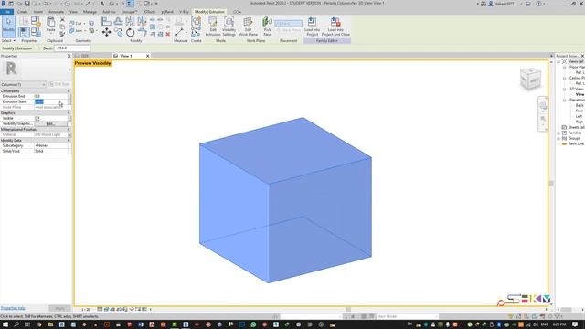Click the Cut geometry tool
The height and width of the screenshot is (329, 585).
click(x=75, y=23)
